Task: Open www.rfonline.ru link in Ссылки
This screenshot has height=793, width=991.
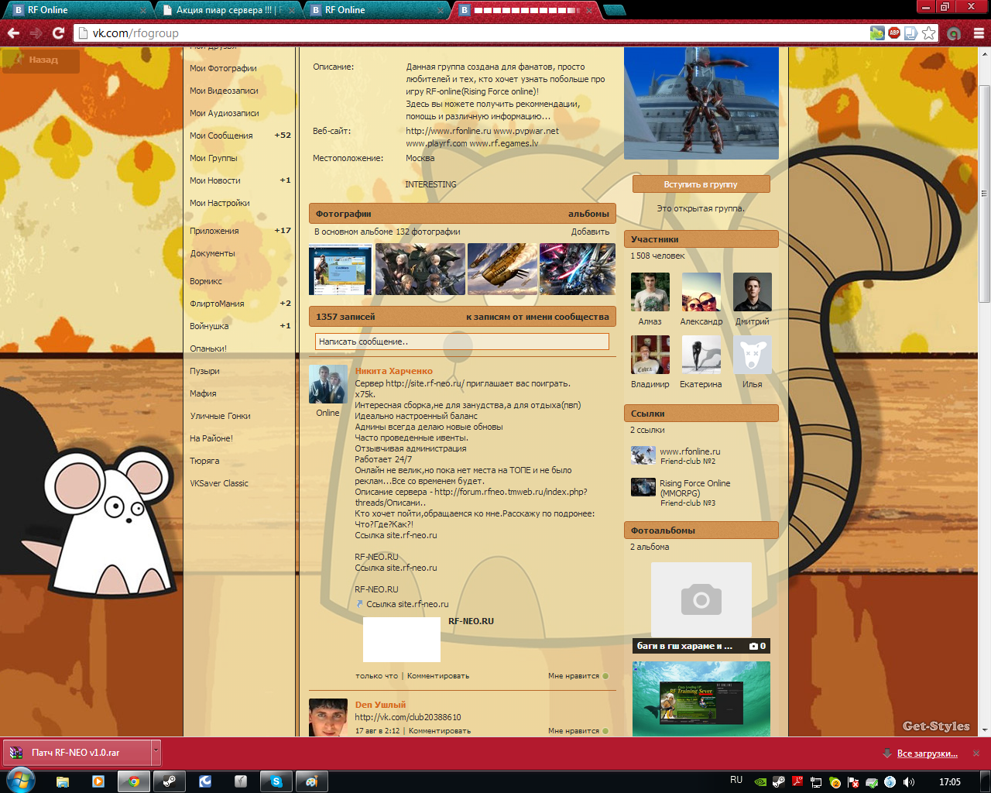Action: (690, 451)
